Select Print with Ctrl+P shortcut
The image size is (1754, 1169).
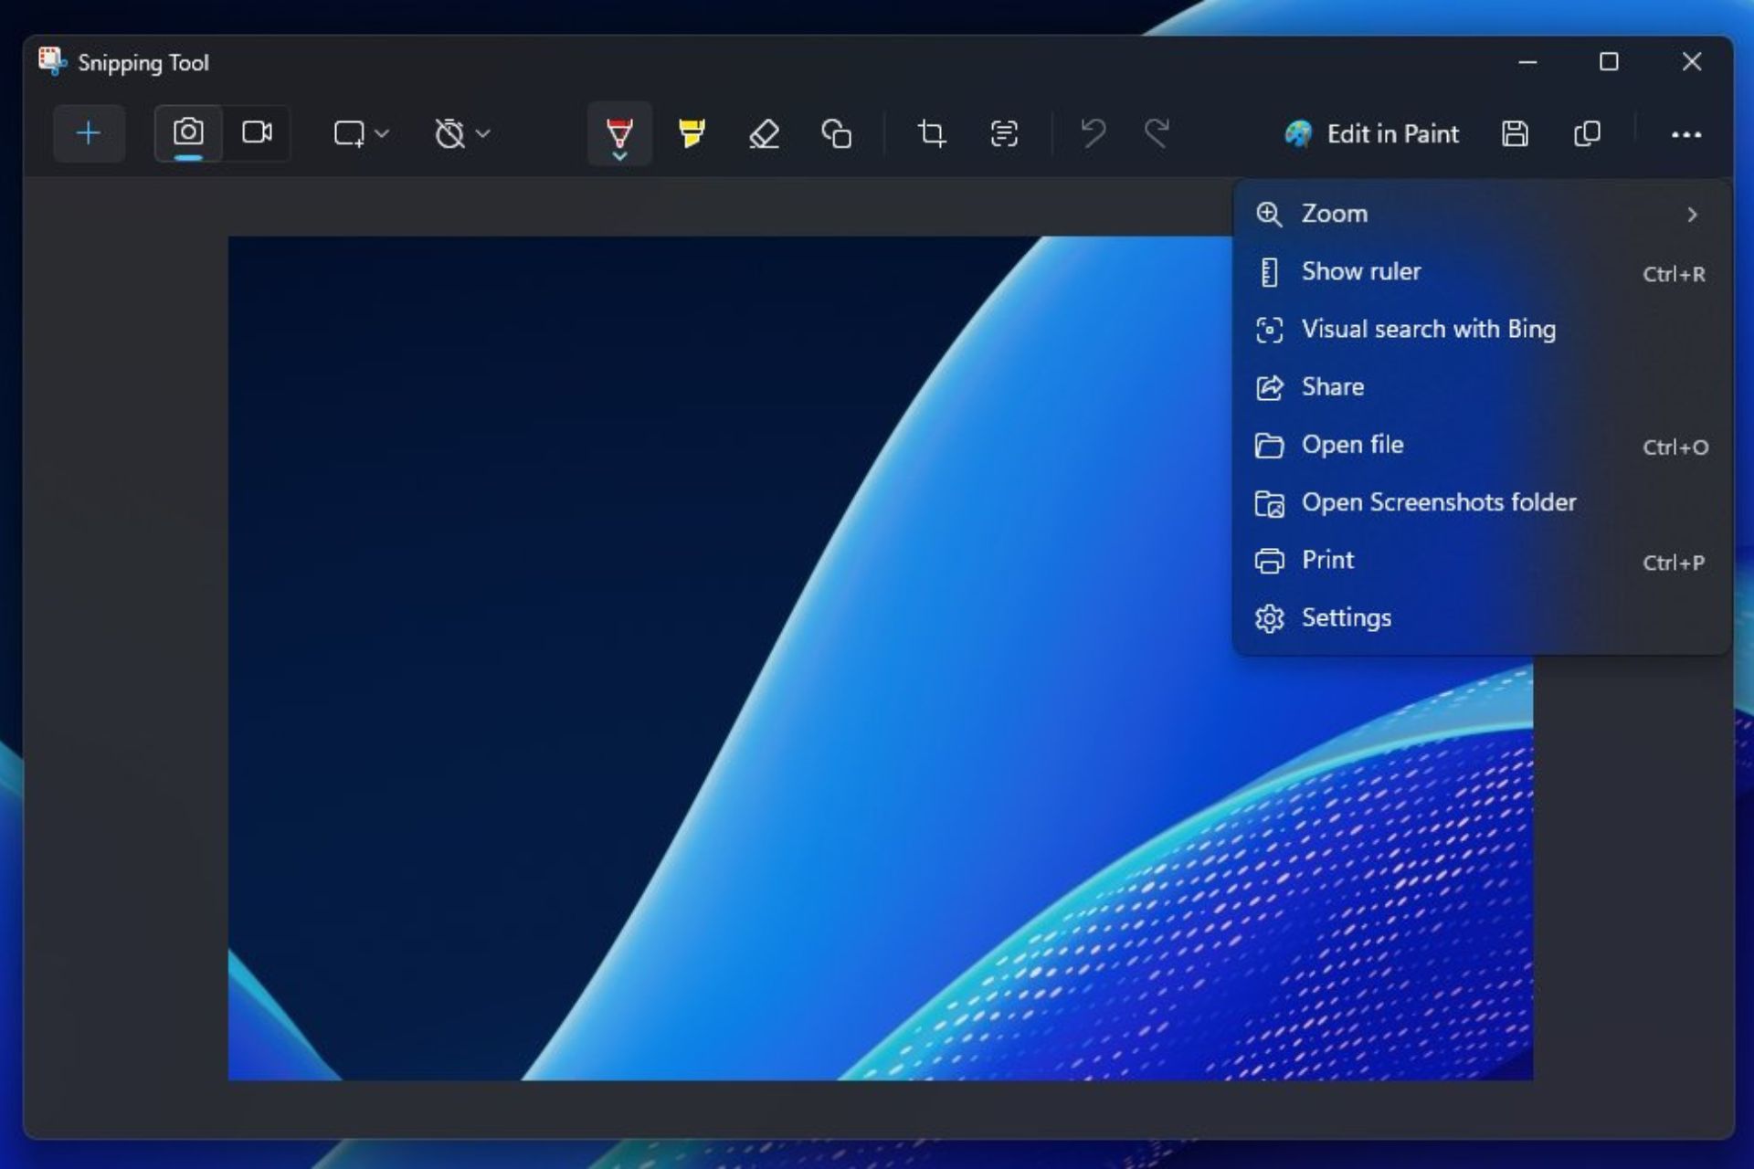pos(1328,560)
